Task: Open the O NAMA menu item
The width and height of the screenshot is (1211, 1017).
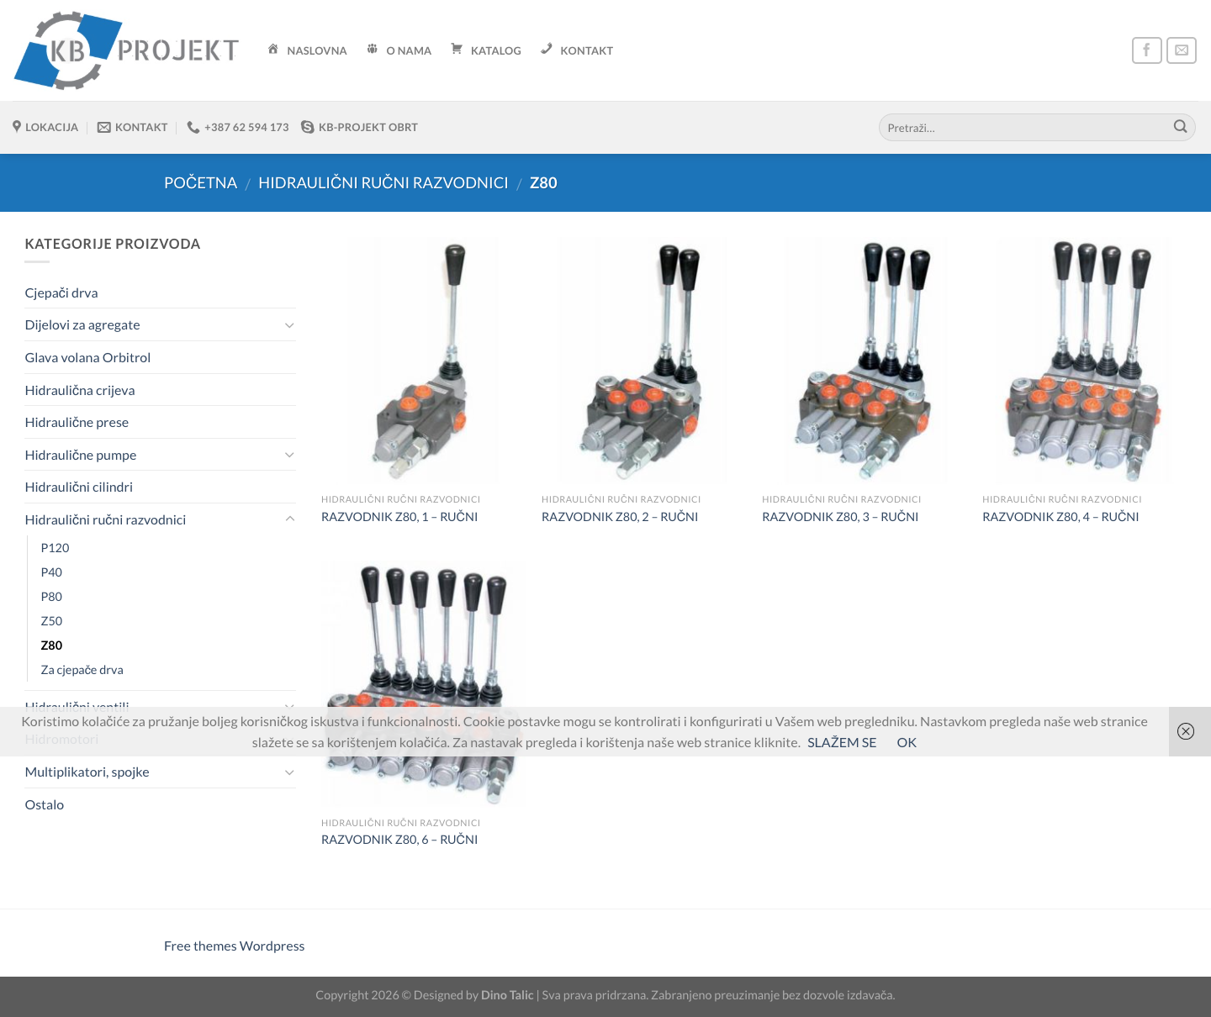Action: coord(399,50)
